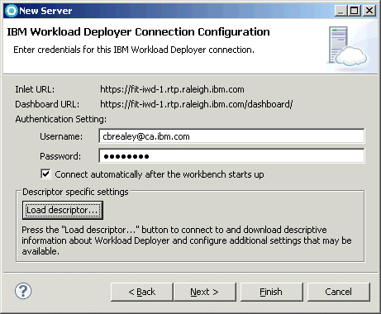Toggle Connect automatically after workbench starts checkbox
Viewport: 381px width, 314px height.
pyautogui.click(x=45, y=174)
